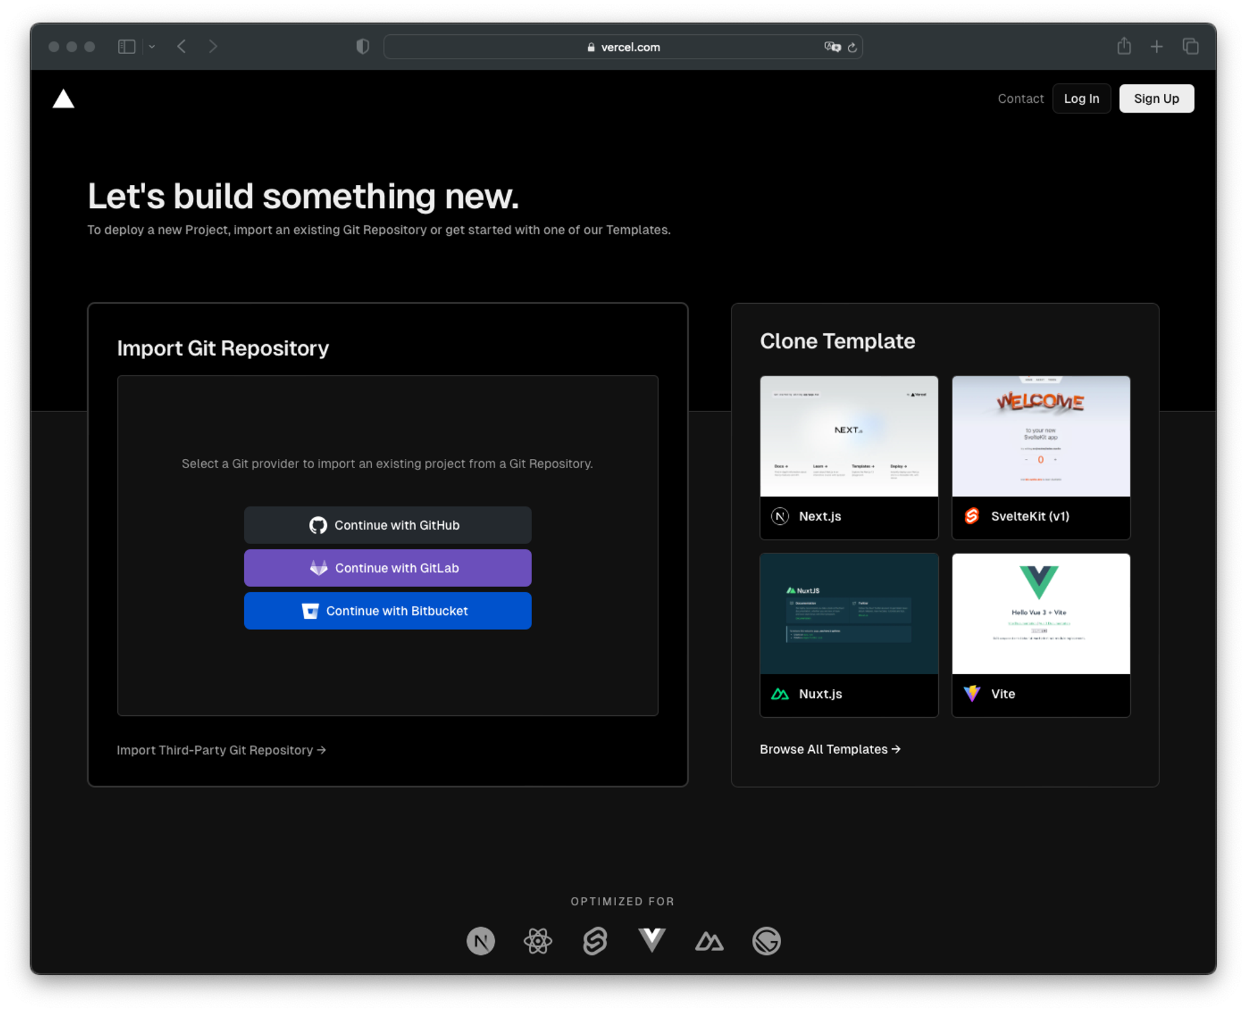Select the Nuxt.js template thumbnail
Screen dimensions: 1246x1011
(x=849, y=614)
